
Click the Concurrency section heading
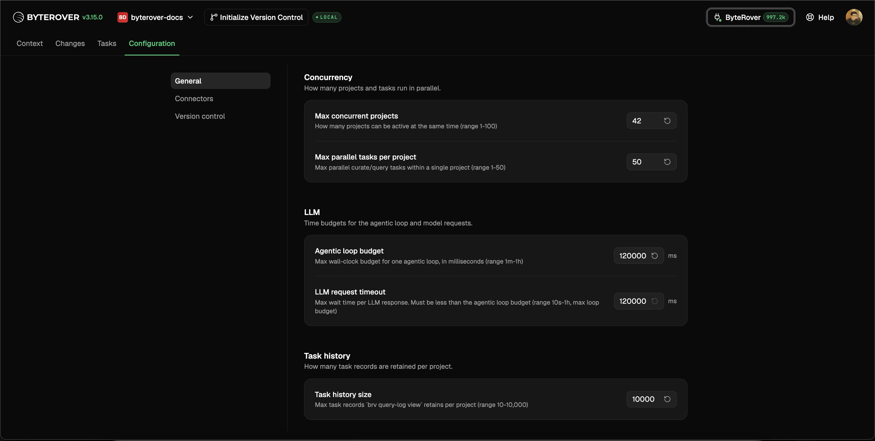coord(328,77)
